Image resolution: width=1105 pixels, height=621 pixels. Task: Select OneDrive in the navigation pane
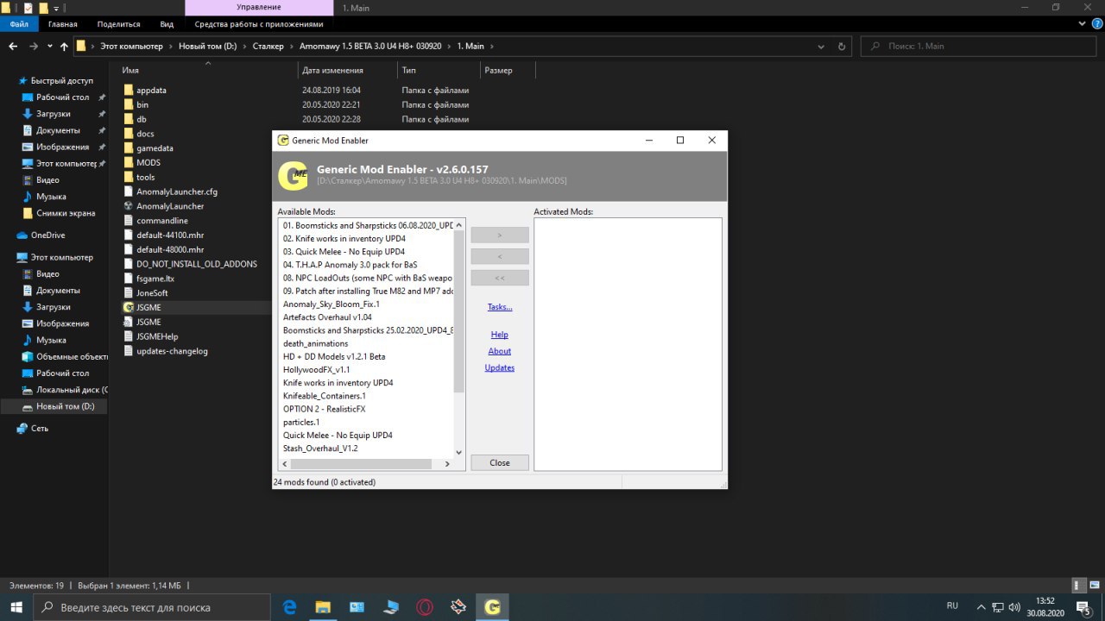[x=47, y=235]
